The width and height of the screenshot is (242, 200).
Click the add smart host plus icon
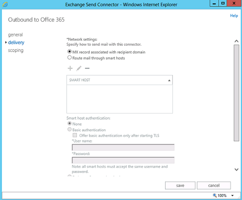[x=70, y=68]
